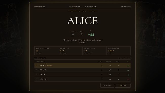Viewport: 165px width, 93px height.
Task: Sort standings by the Debt column
Action: coord(118,61)
